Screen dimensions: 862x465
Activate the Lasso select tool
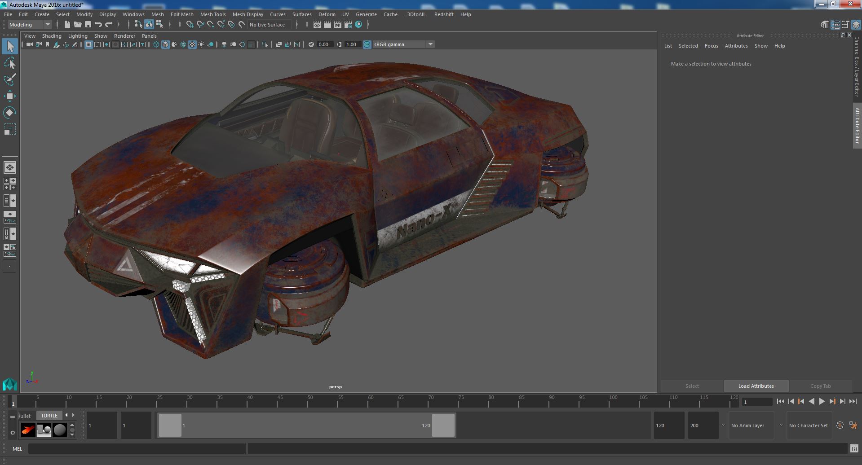(10, 63)
